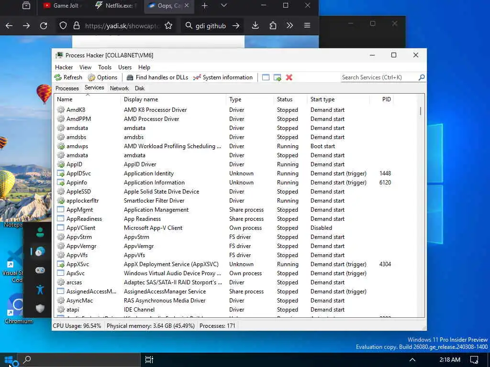This screenshot has height=367, width=490.
Task: Select the amdwps running driver icon
Action: 61,146
